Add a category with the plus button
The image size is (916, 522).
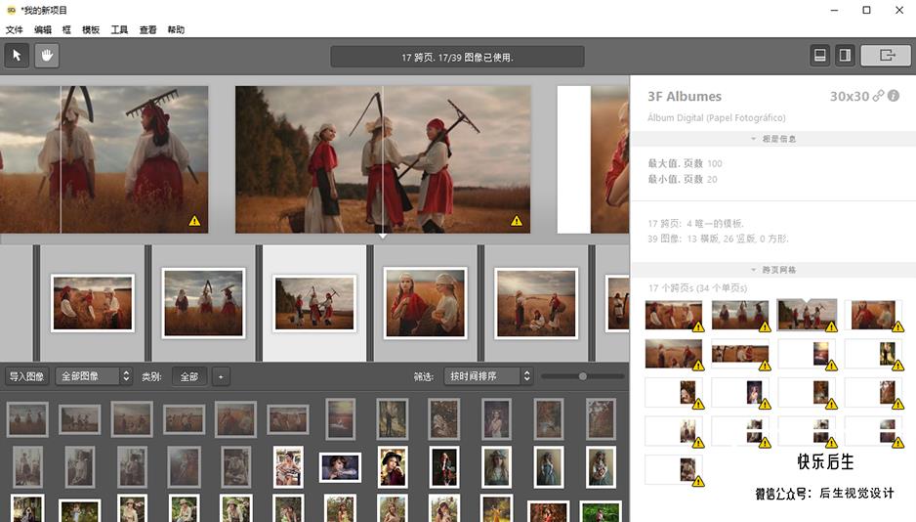pyautogui.click(x=221, y=377)
